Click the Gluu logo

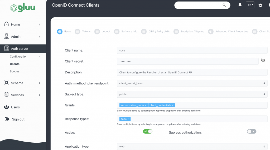[23, 8]
